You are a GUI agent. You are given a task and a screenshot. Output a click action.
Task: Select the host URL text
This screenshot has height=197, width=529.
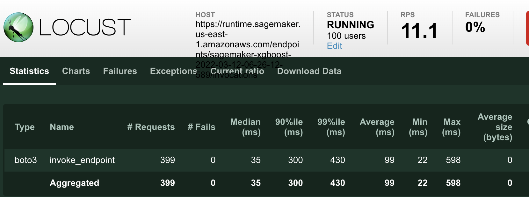(248, 50)
